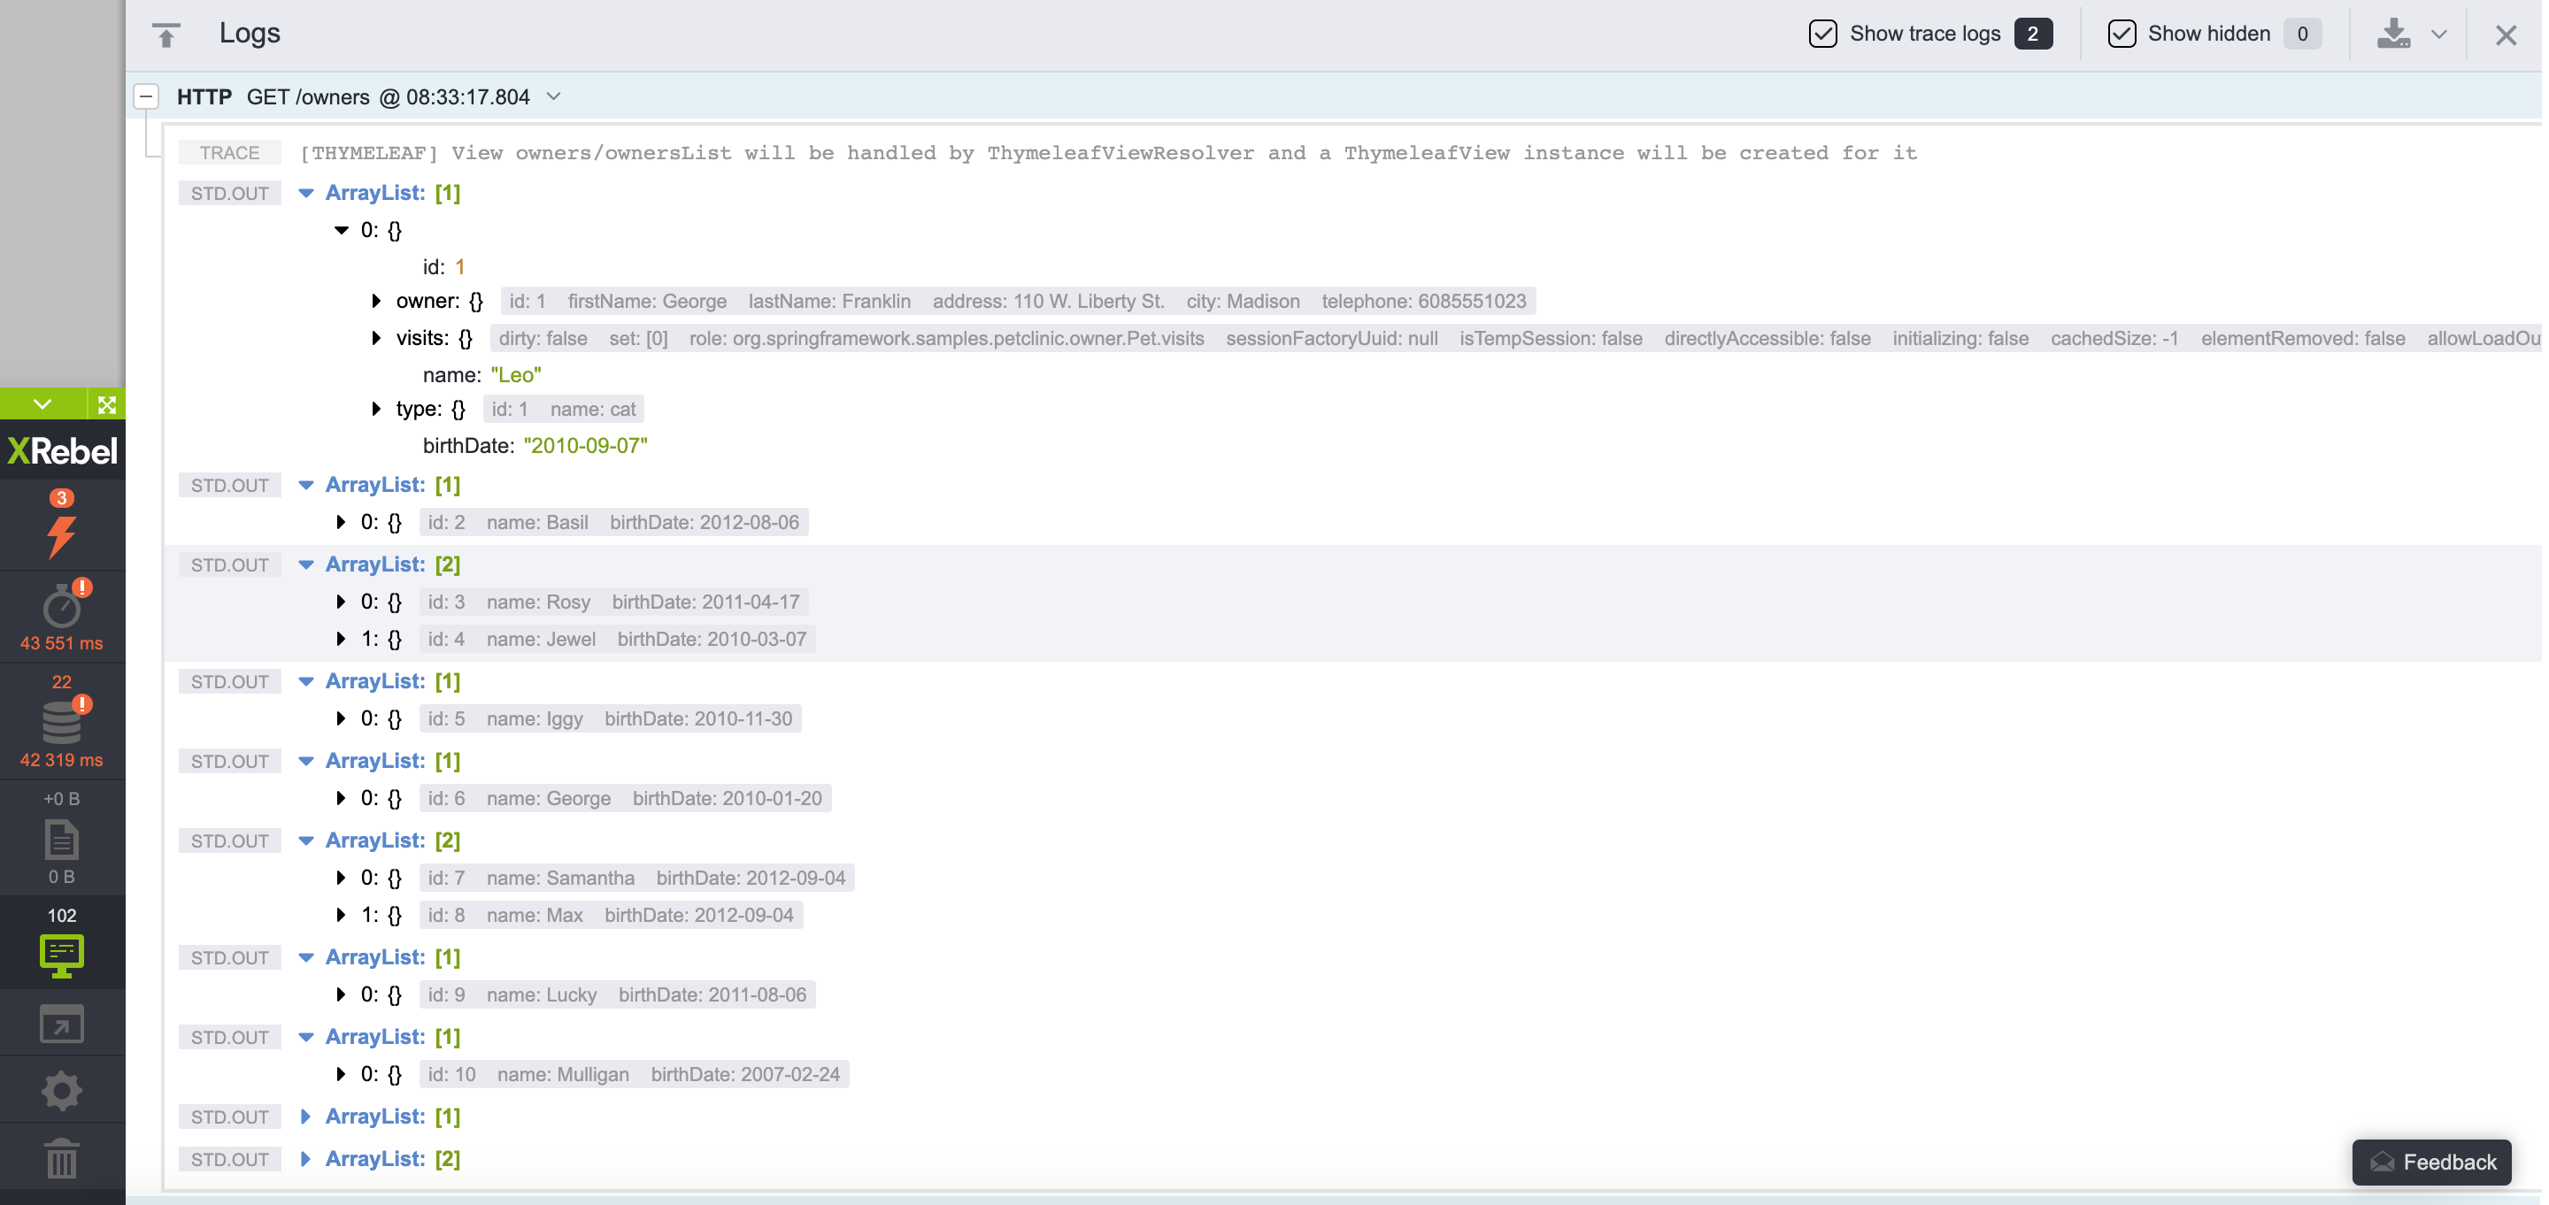Image resolution: width=2549 pixels, height=1205 pixels.
Task: Expand the item with name Rosy
Action: [x=342, y=602]
